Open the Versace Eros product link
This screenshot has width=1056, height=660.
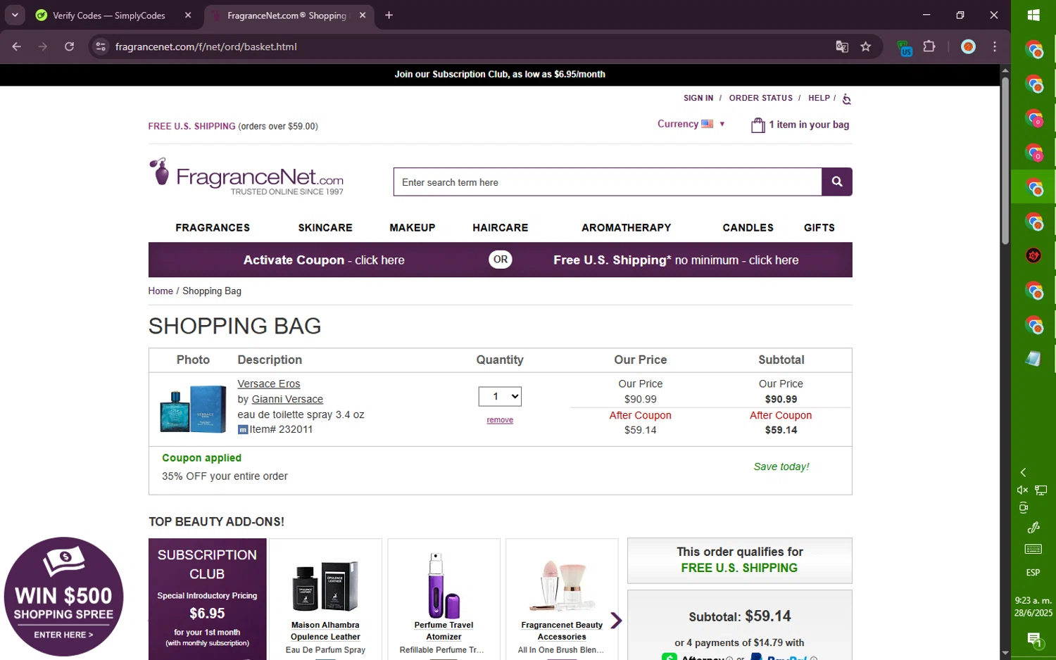pyautogui.click(x=269, y=383)
